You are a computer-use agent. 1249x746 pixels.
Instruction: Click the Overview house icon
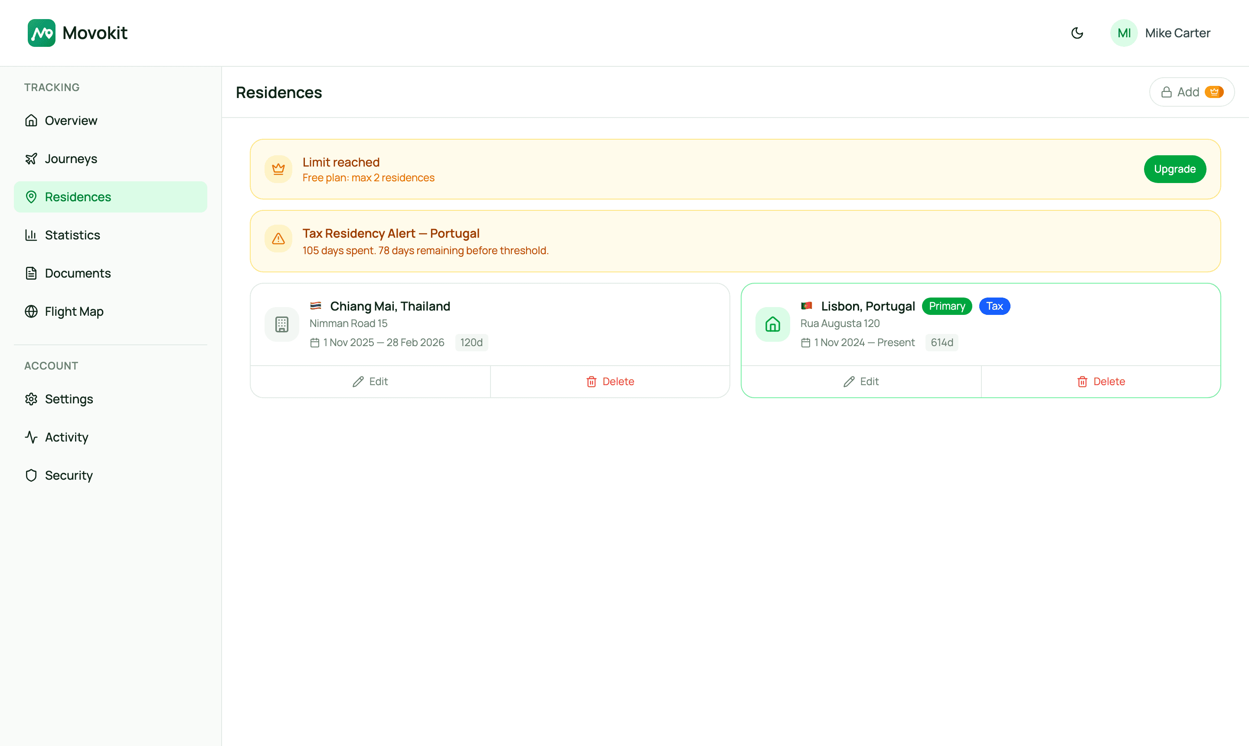pyautogui.click(x=31, y=121)
